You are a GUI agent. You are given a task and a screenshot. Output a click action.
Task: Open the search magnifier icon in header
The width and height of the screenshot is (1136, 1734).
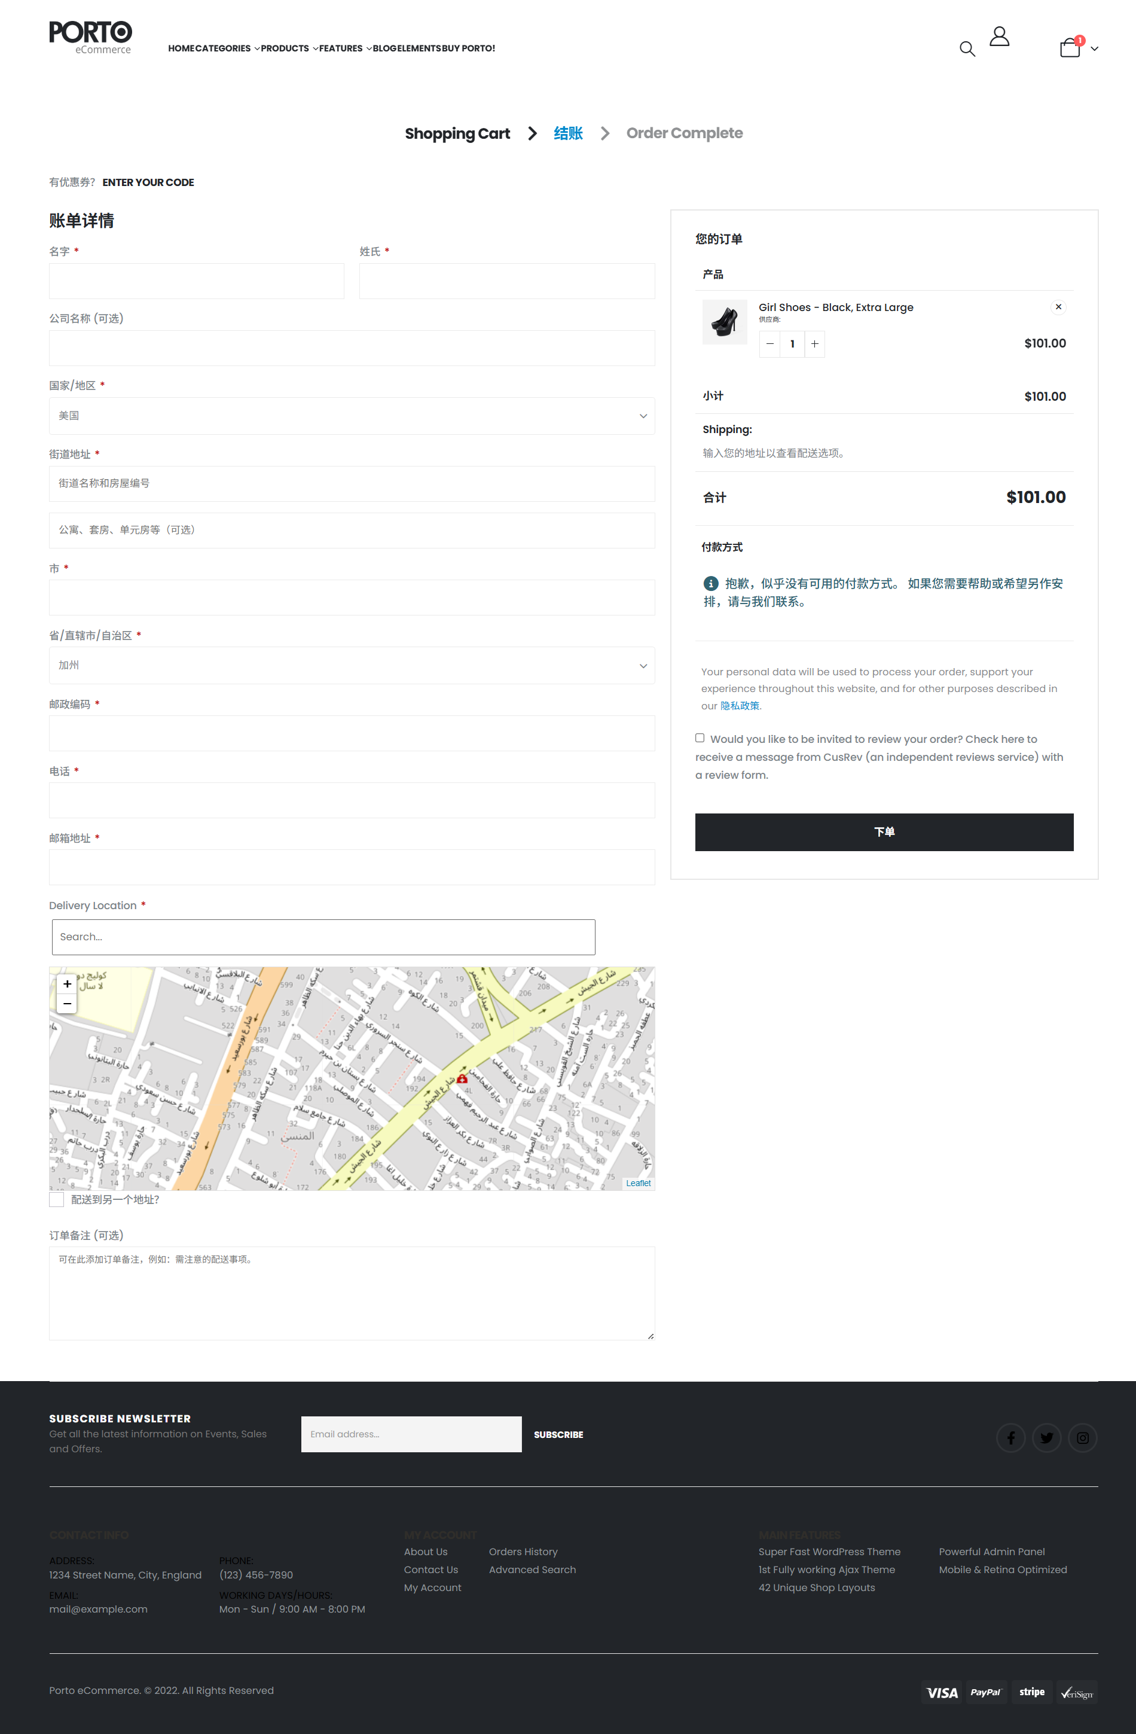click(966, 49)
